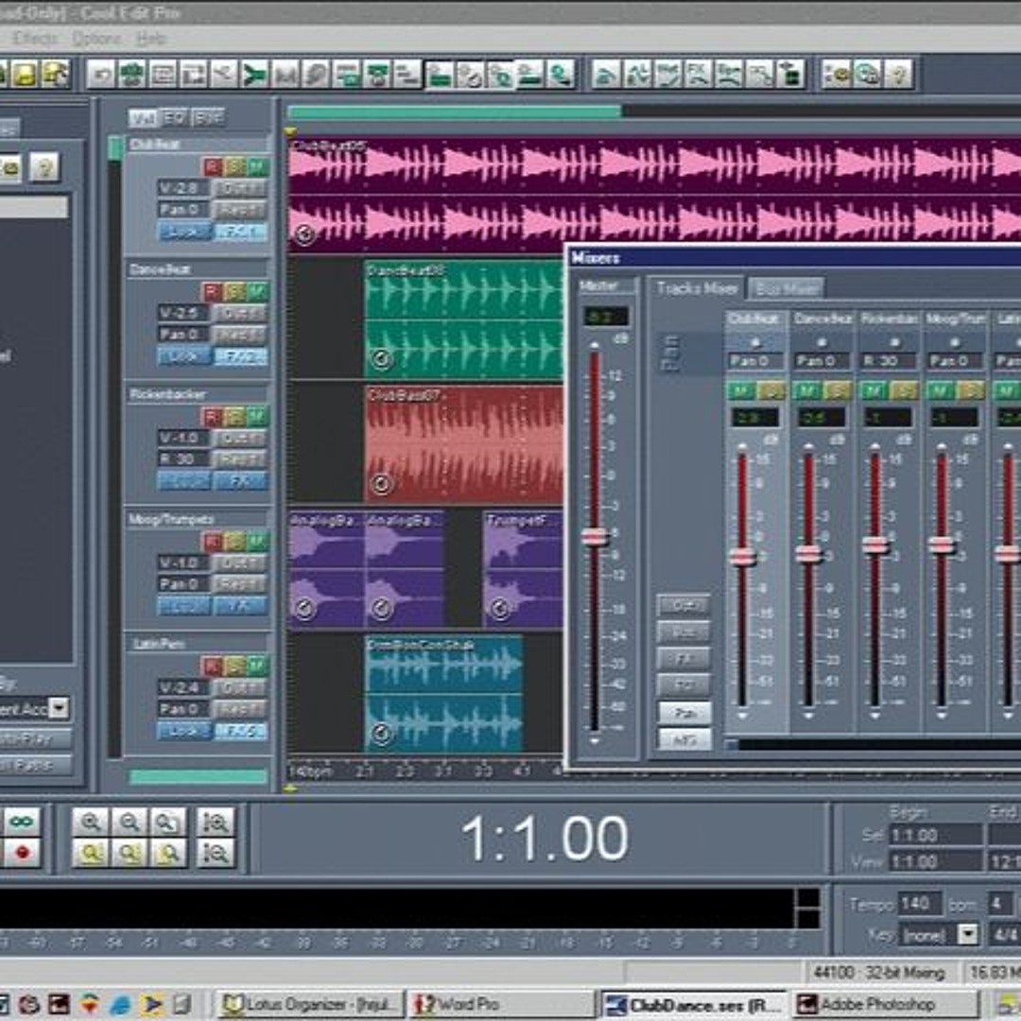Switch to the Bus Mixer tab
The height and width of the screenshot is (1021, 1021).
click(x=787, y=287)
